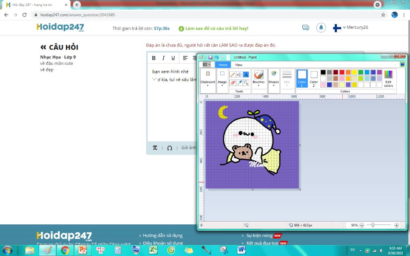Open Edit colors dialog in Paint
The width and height of the screenshot is (410, 256).
[x=388, y=79]
